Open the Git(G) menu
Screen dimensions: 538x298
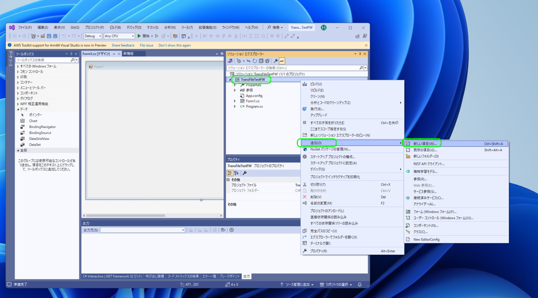click(75, 27)
